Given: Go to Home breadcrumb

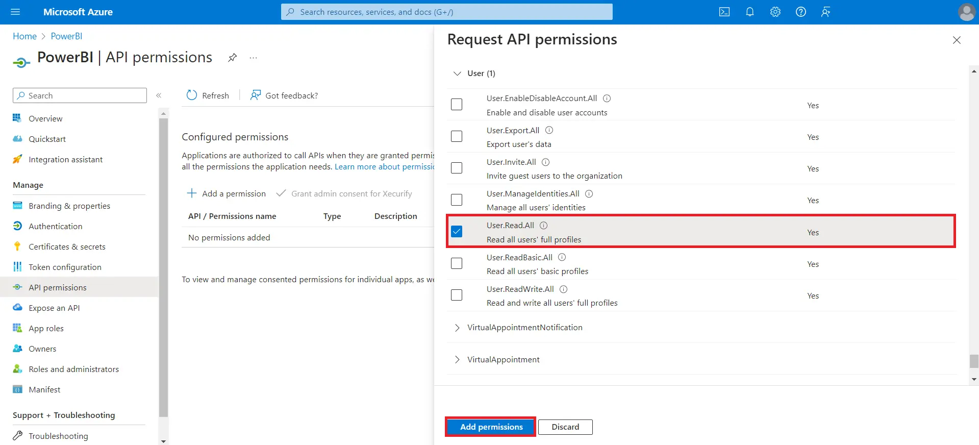Looking at the screenshot, I should (x=24, y=36).
